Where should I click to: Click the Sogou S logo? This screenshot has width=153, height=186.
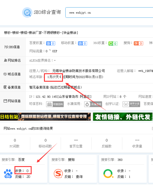point(58,174)
